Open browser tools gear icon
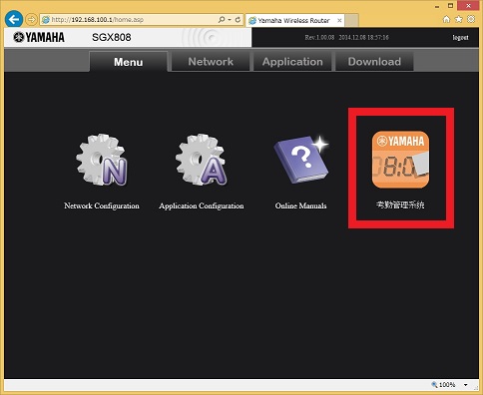 [x=471, y=19]
